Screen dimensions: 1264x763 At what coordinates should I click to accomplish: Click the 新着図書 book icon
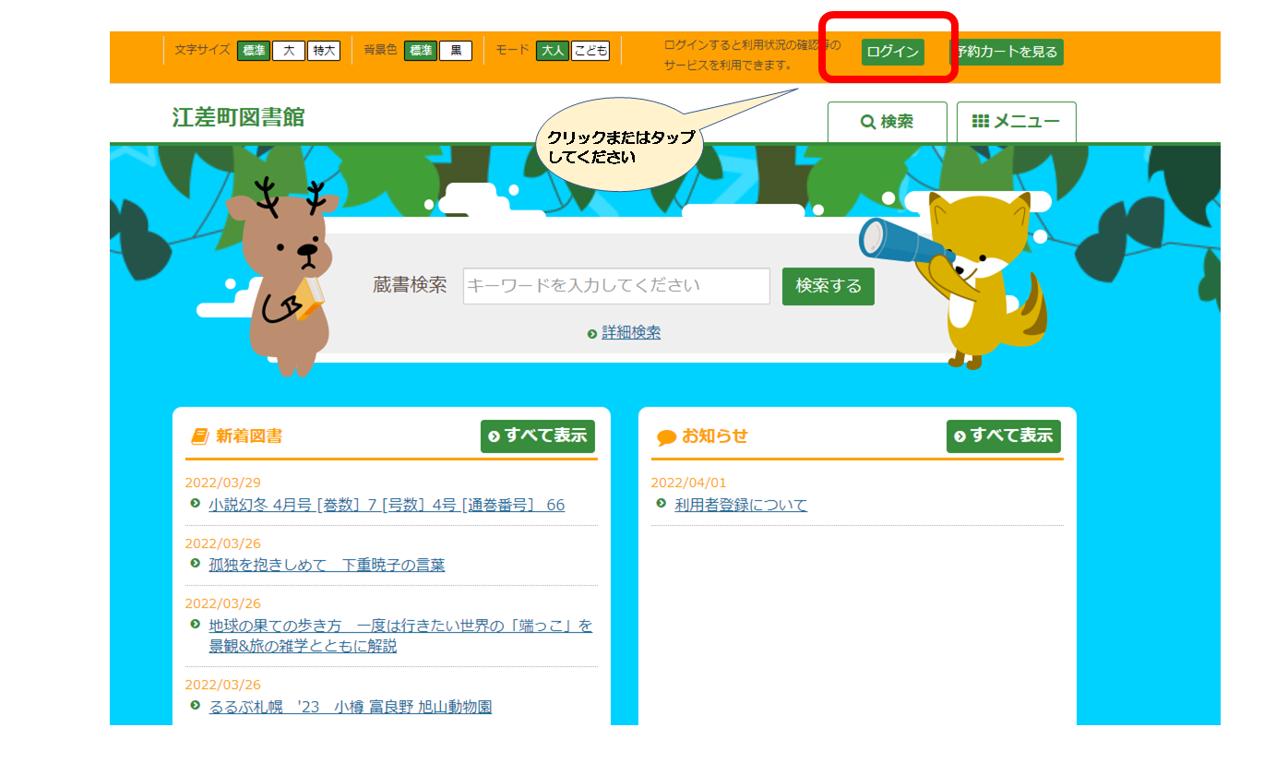point(200,436)
